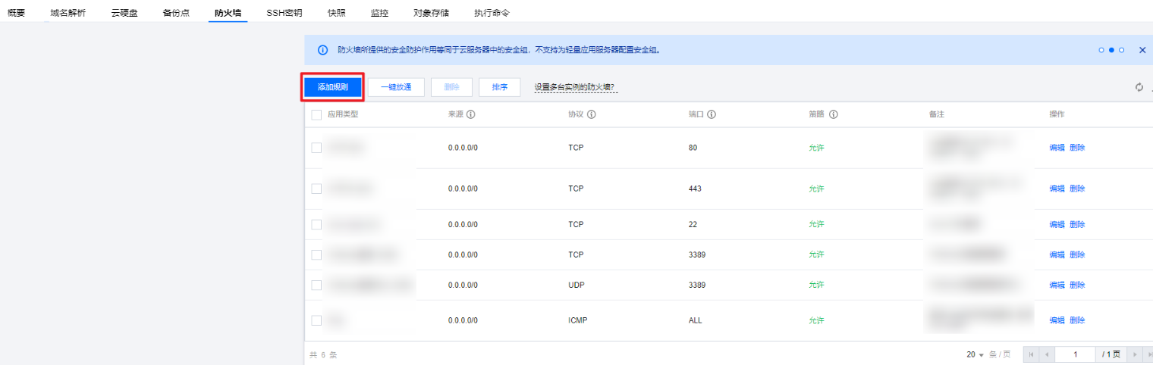This screenshot has height=365, width=1153.
Task: Edit the ICMP rule
Action: tap(1057, 320)
